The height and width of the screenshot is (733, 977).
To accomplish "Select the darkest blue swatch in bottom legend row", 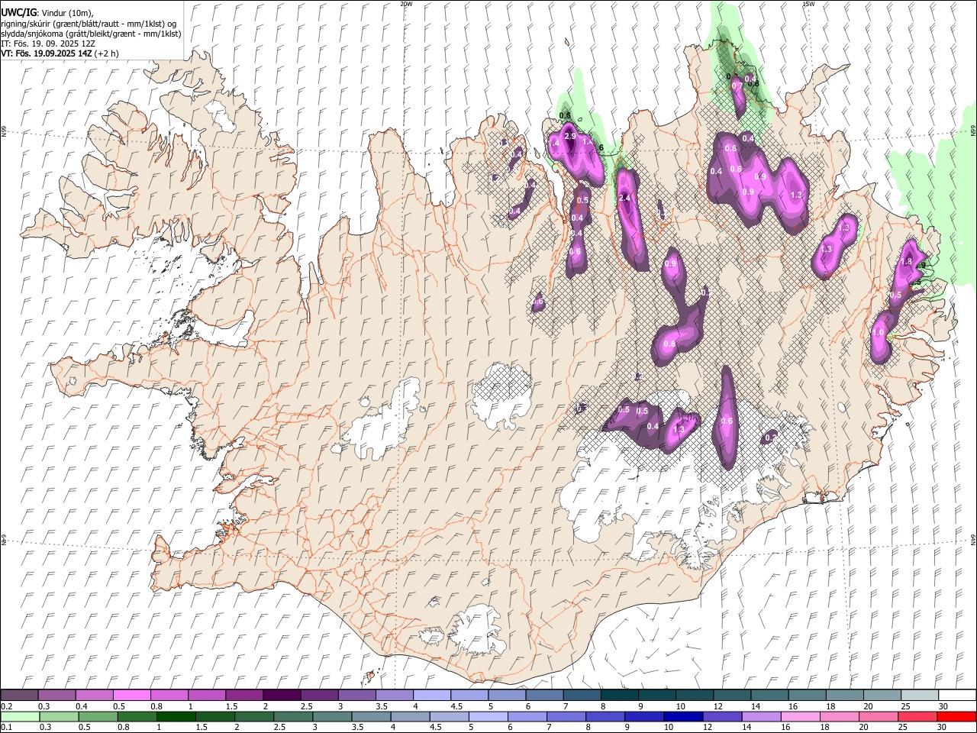I will click(684, 716).
